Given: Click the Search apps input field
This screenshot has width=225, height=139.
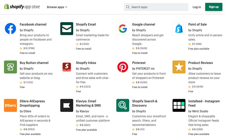Looking at the screenshot, I should pos(156,7).
